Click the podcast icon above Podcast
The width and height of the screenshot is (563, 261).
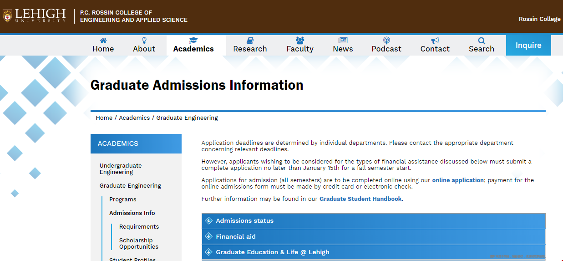tap(386, 40)
